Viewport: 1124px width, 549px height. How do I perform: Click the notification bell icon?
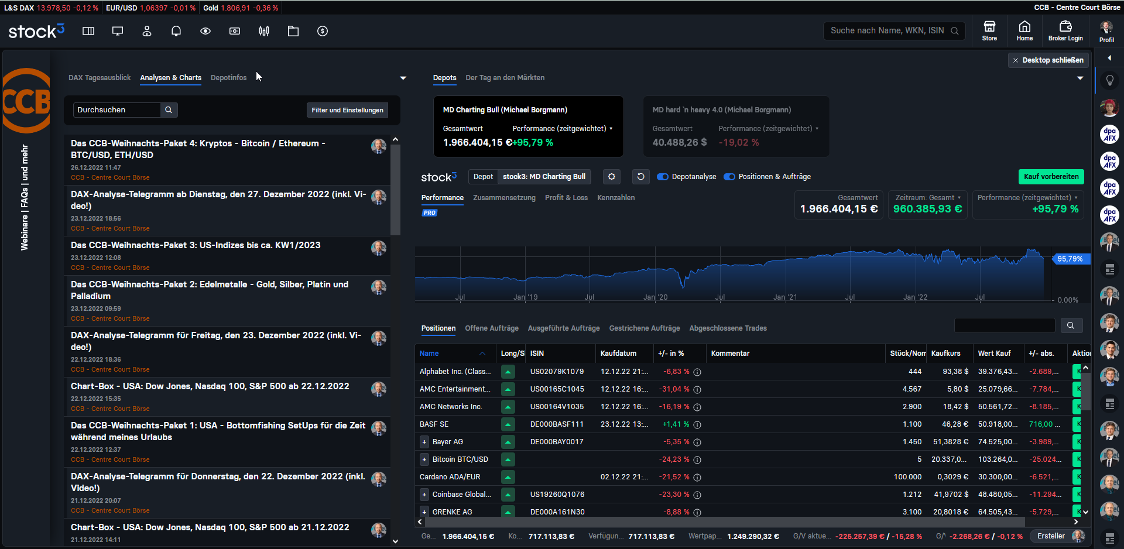(176, 31)
